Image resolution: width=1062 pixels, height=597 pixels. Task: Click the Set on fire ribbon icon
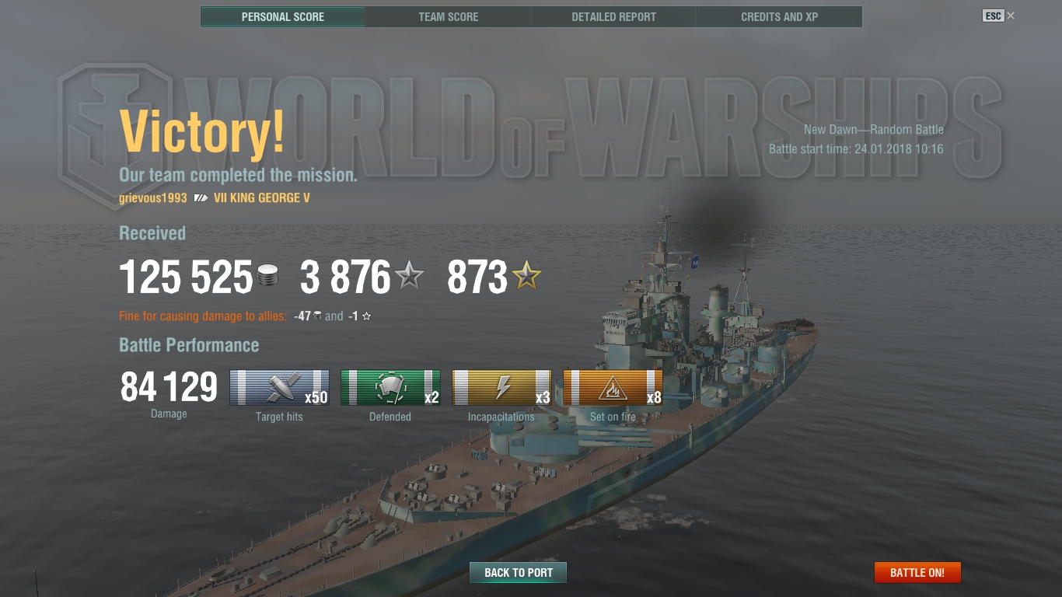(613, 388)
